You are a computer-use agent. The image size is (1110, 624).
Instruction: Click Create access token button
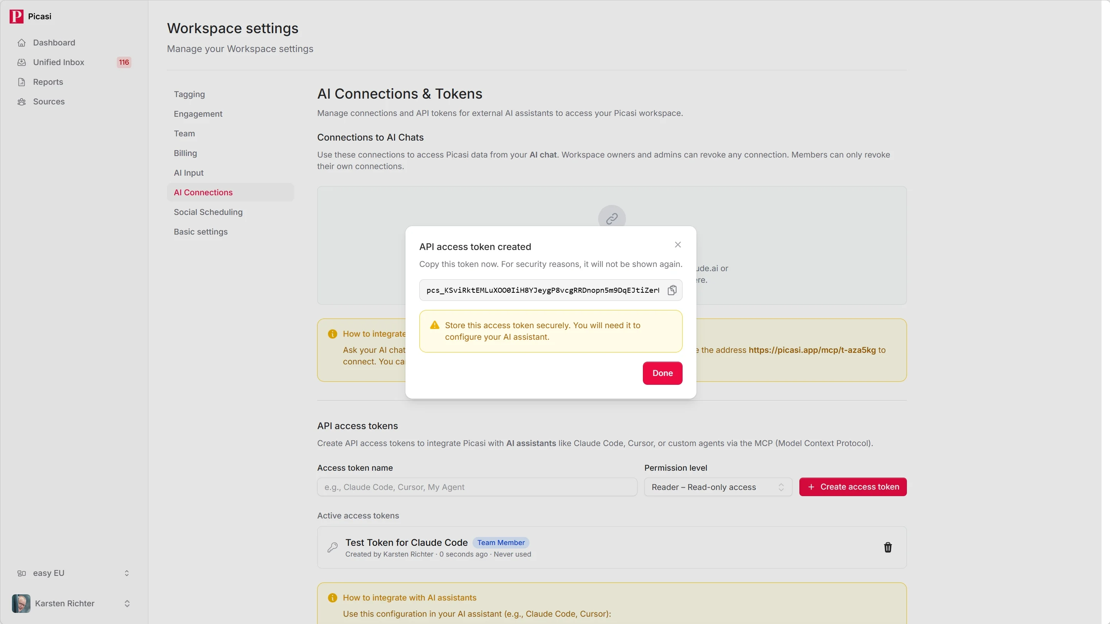point(853,487)
